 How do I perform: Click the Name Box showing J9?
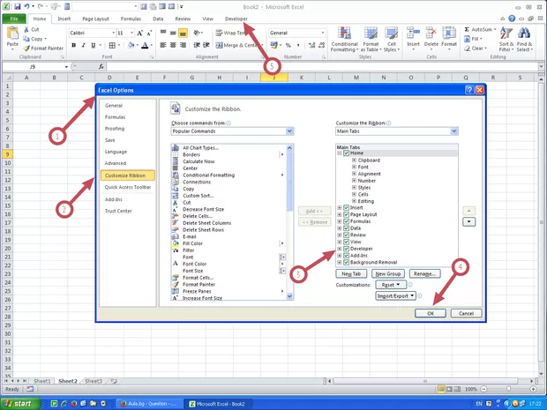(x=32, y=66)
